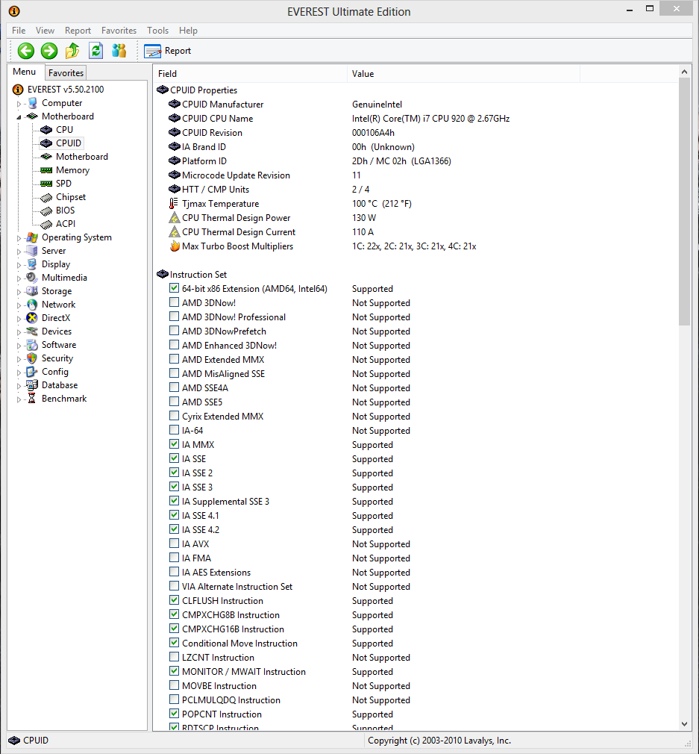Expand the Computer tree node
The height and width of the screenshot is (754, 699).
19,103
